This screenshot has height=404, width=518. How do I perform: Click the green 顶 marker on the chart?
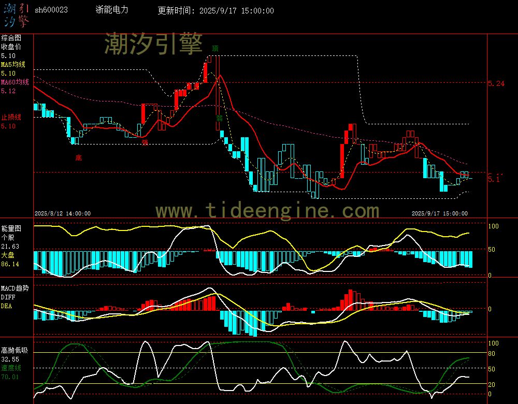(x=215, y=49)
